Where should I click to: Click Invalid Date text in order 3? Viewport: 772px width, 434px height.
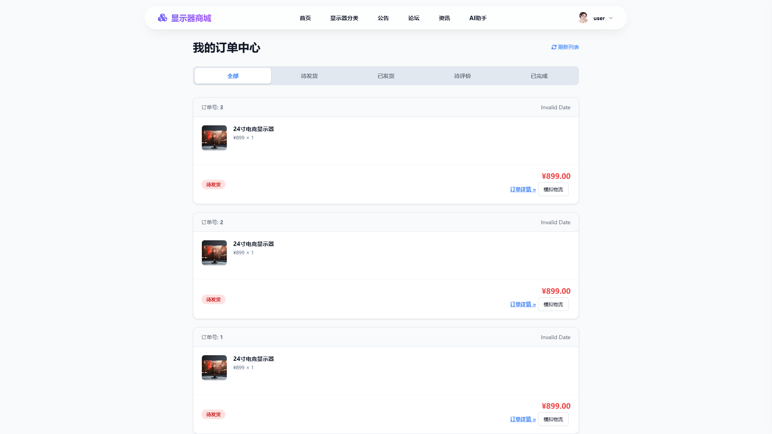(556, 107)
